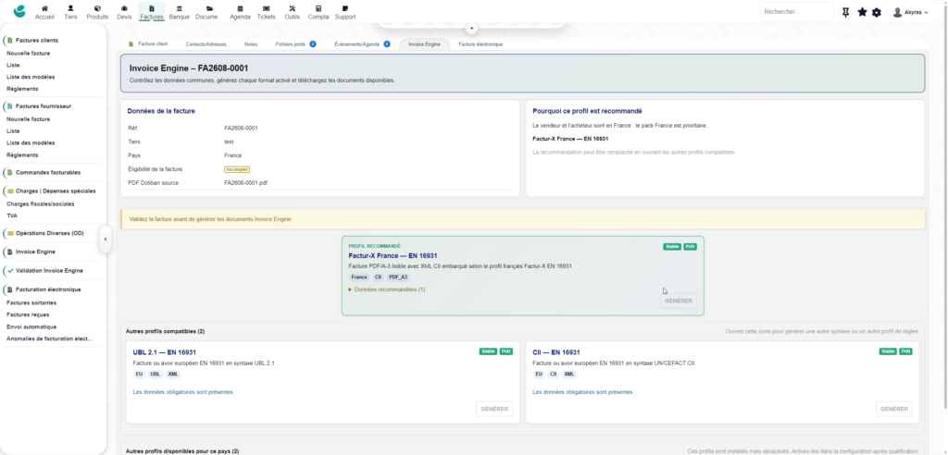Switch to the Contacts/Adresses tab
Screen dimensions: 948x455
click(x=206, y=44)
